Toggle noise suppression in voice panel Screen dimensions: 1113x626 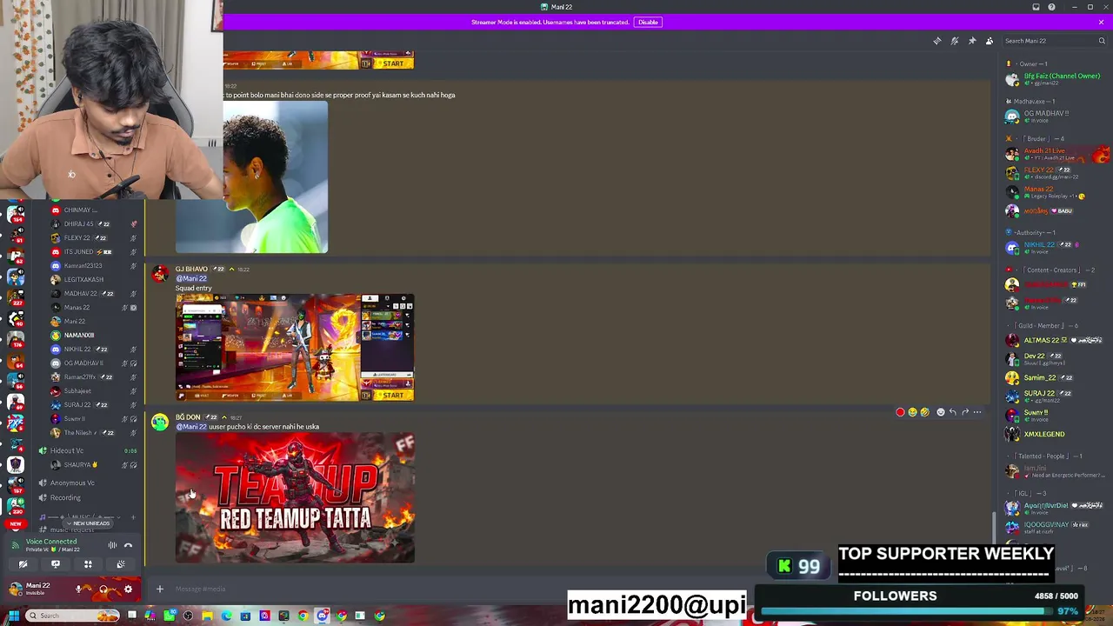112,545
